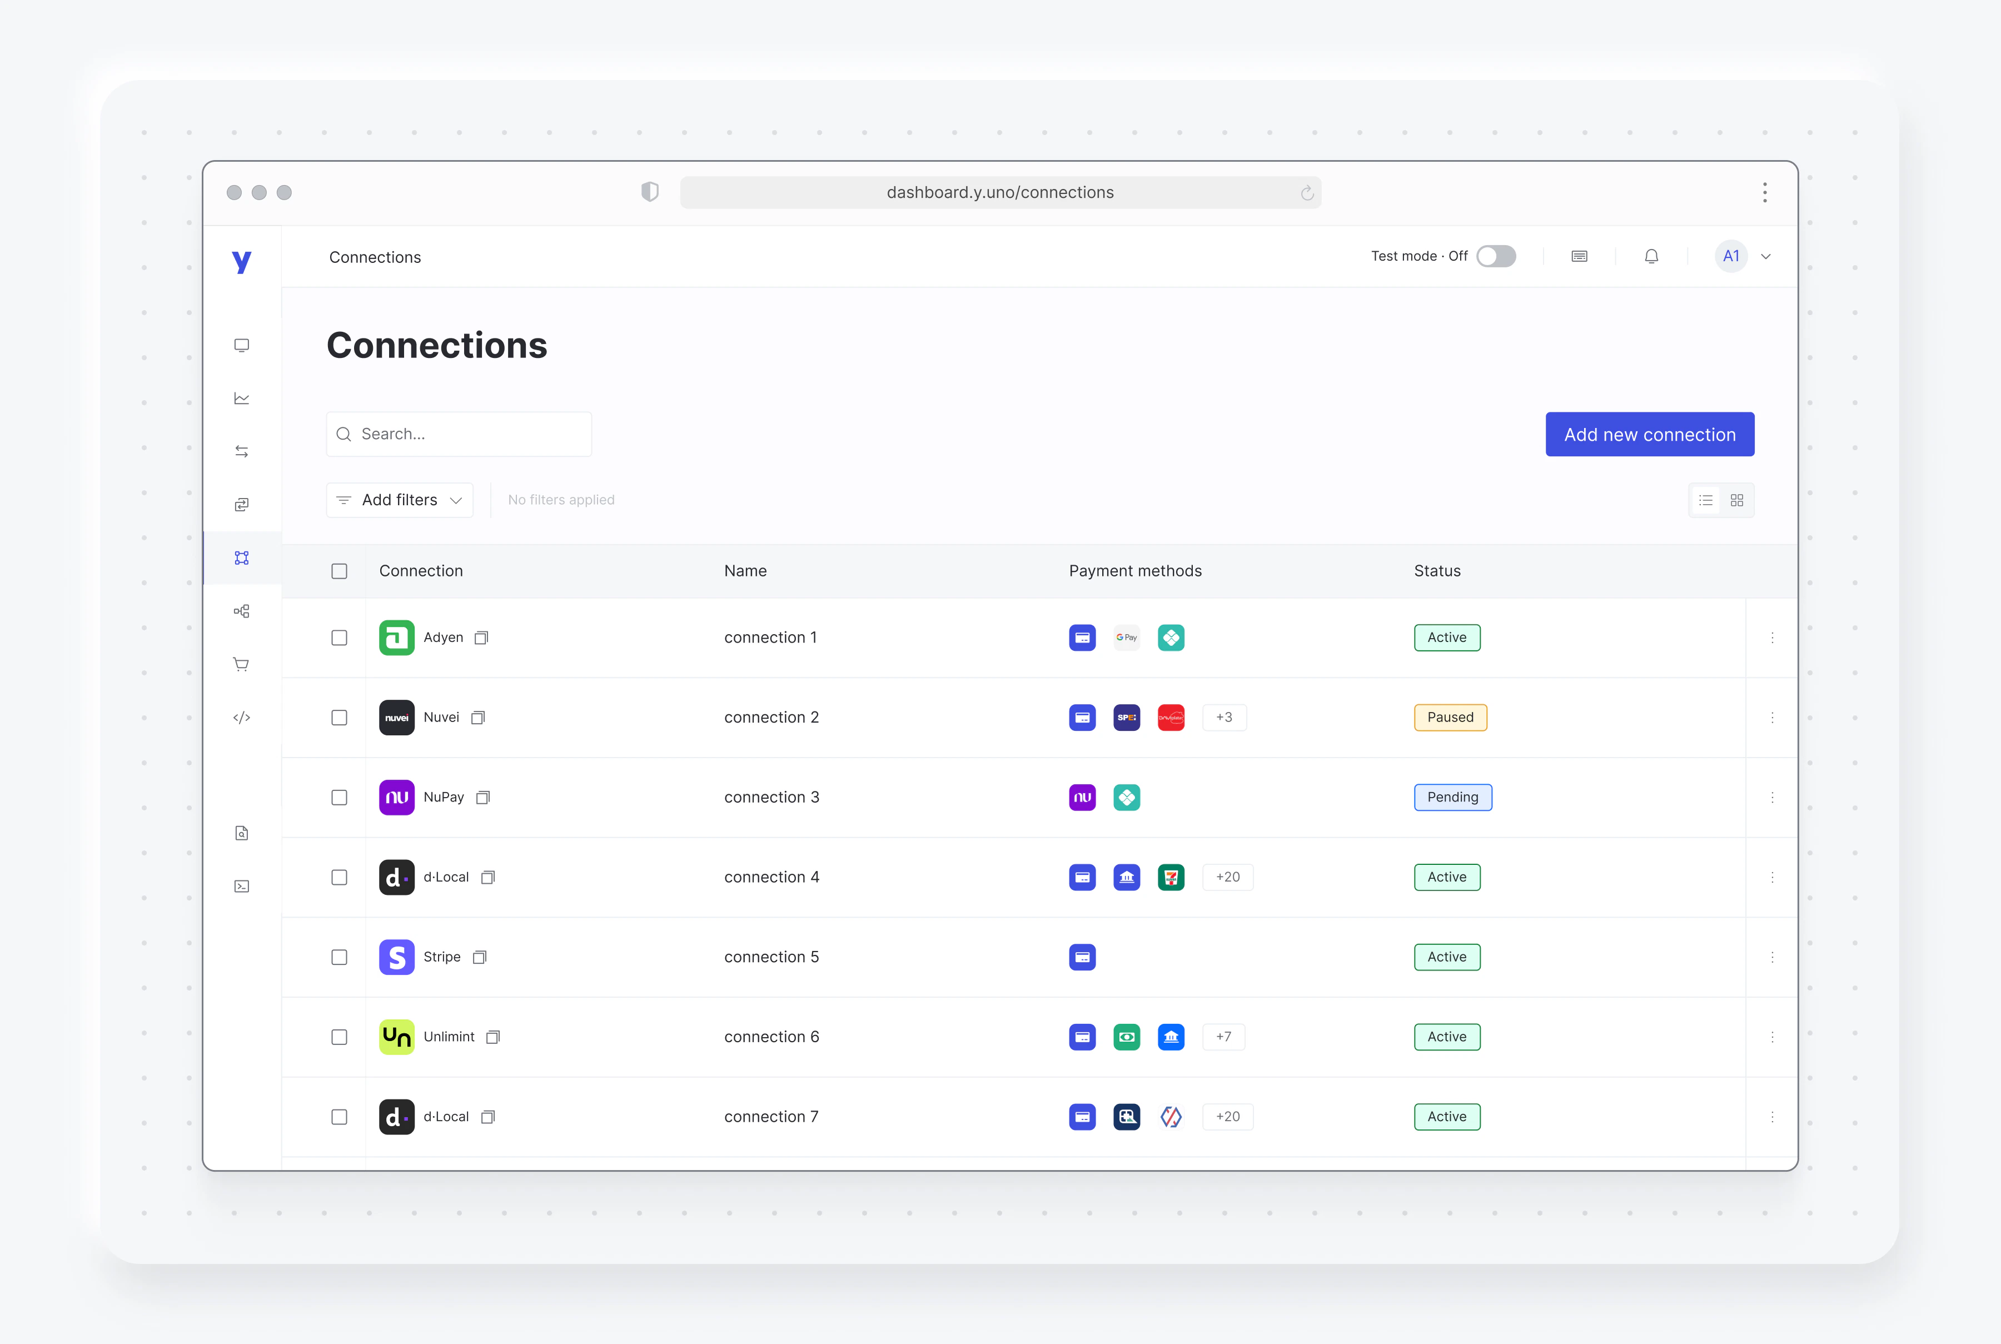Click the browser reload icon
This screenshot has height=1344, width=2001.
tap(1307, 193)
